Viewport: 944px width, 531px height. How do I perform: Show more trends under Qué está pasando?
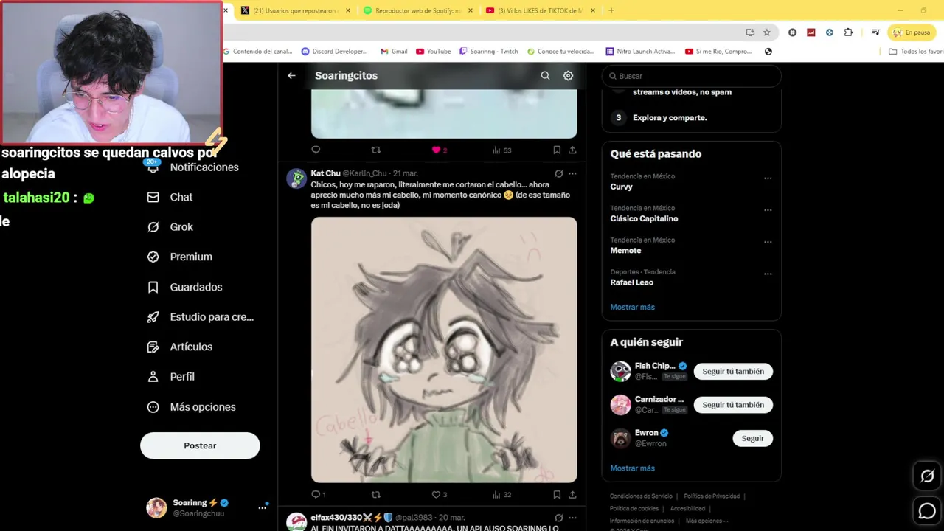pos(632,307)
